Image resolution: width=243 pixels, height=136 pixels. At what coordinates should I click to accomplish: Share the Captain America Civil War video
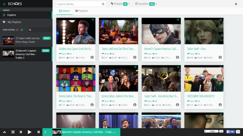[178, 20]
